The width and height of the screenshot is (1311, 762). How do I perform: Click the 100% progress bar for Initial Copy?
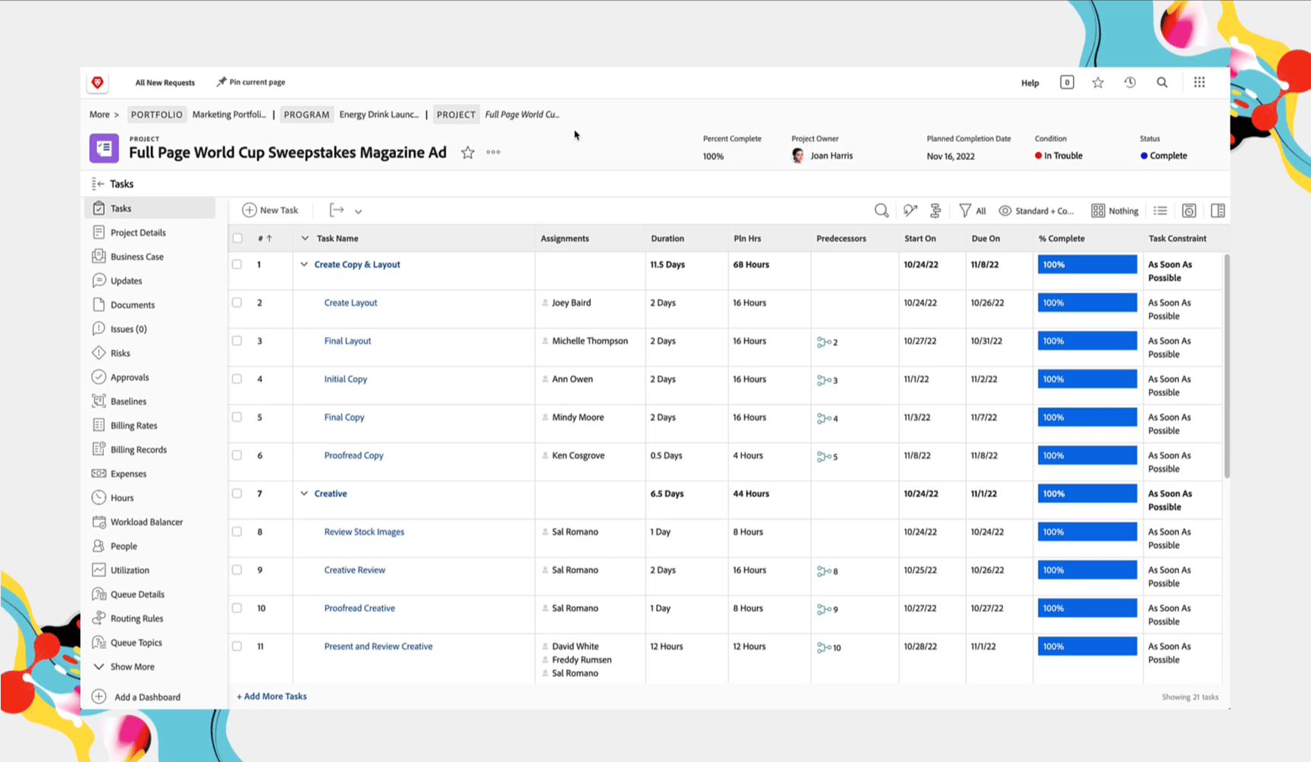[1086, 379]
